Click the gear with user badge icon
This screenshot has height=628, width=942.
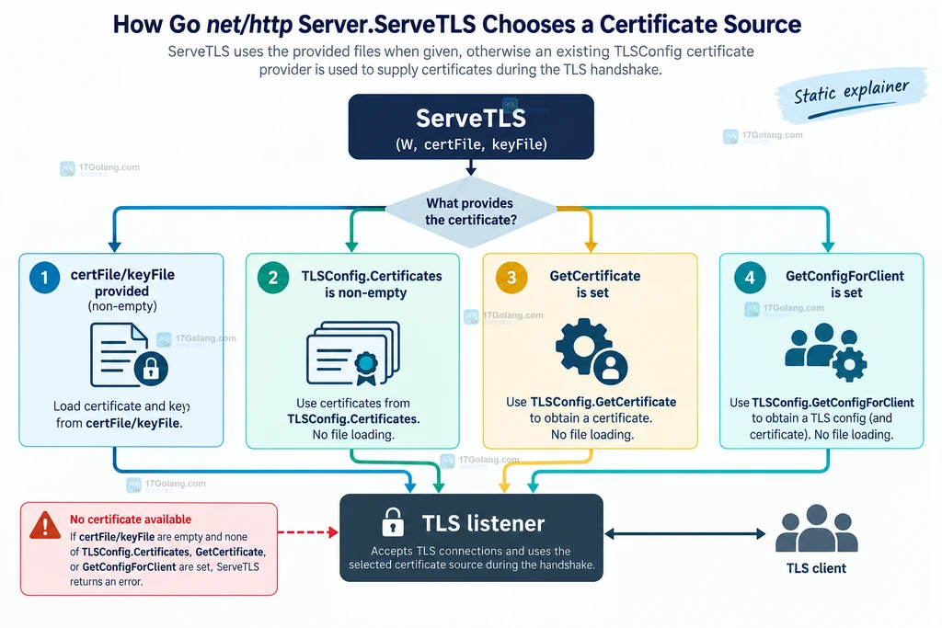(x=592, y=352)
